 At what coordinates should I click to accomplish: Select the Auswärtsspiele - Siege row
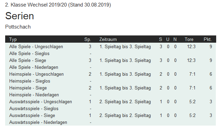[110, 116]
